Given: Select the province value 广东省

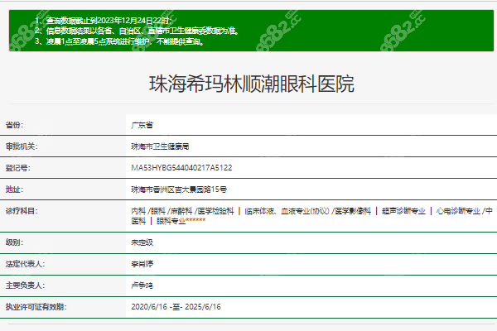Looking at the screenshot, I should click(142, 125).
